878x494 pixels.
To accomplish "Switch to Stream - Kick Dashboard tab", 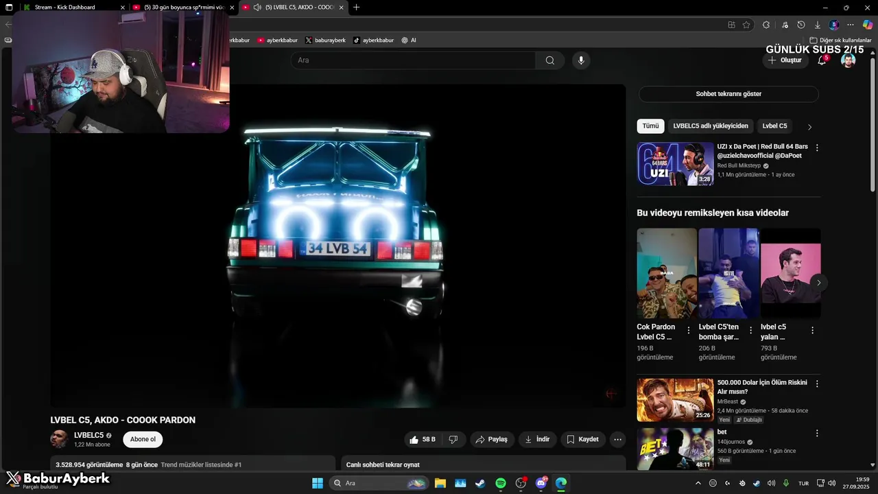I will [73, 7].
